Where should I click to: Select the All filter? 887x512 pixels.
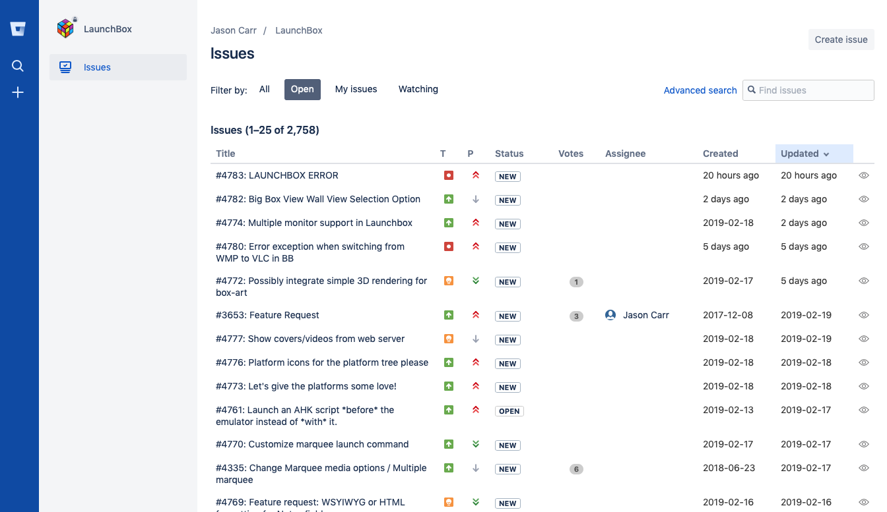point(265,89)
